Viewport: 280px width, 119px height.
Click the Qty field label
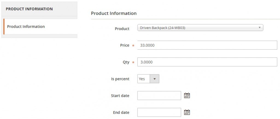(126, 62)
